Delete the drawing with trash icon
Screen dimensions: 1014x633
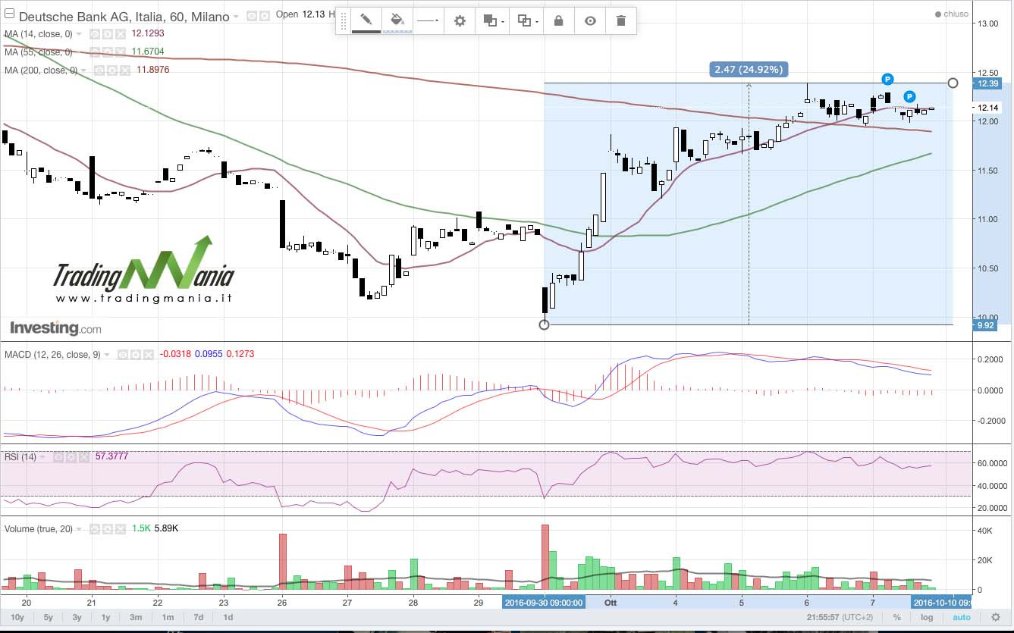point(621,20)
